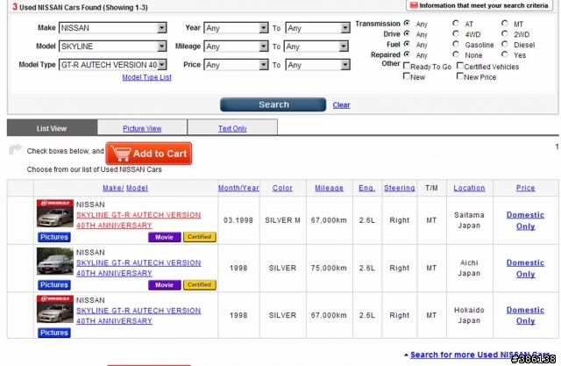Select Repaired None radio button
Image resolution: width=561 pixels, height=366 pixels.
(x=456, y=54)
